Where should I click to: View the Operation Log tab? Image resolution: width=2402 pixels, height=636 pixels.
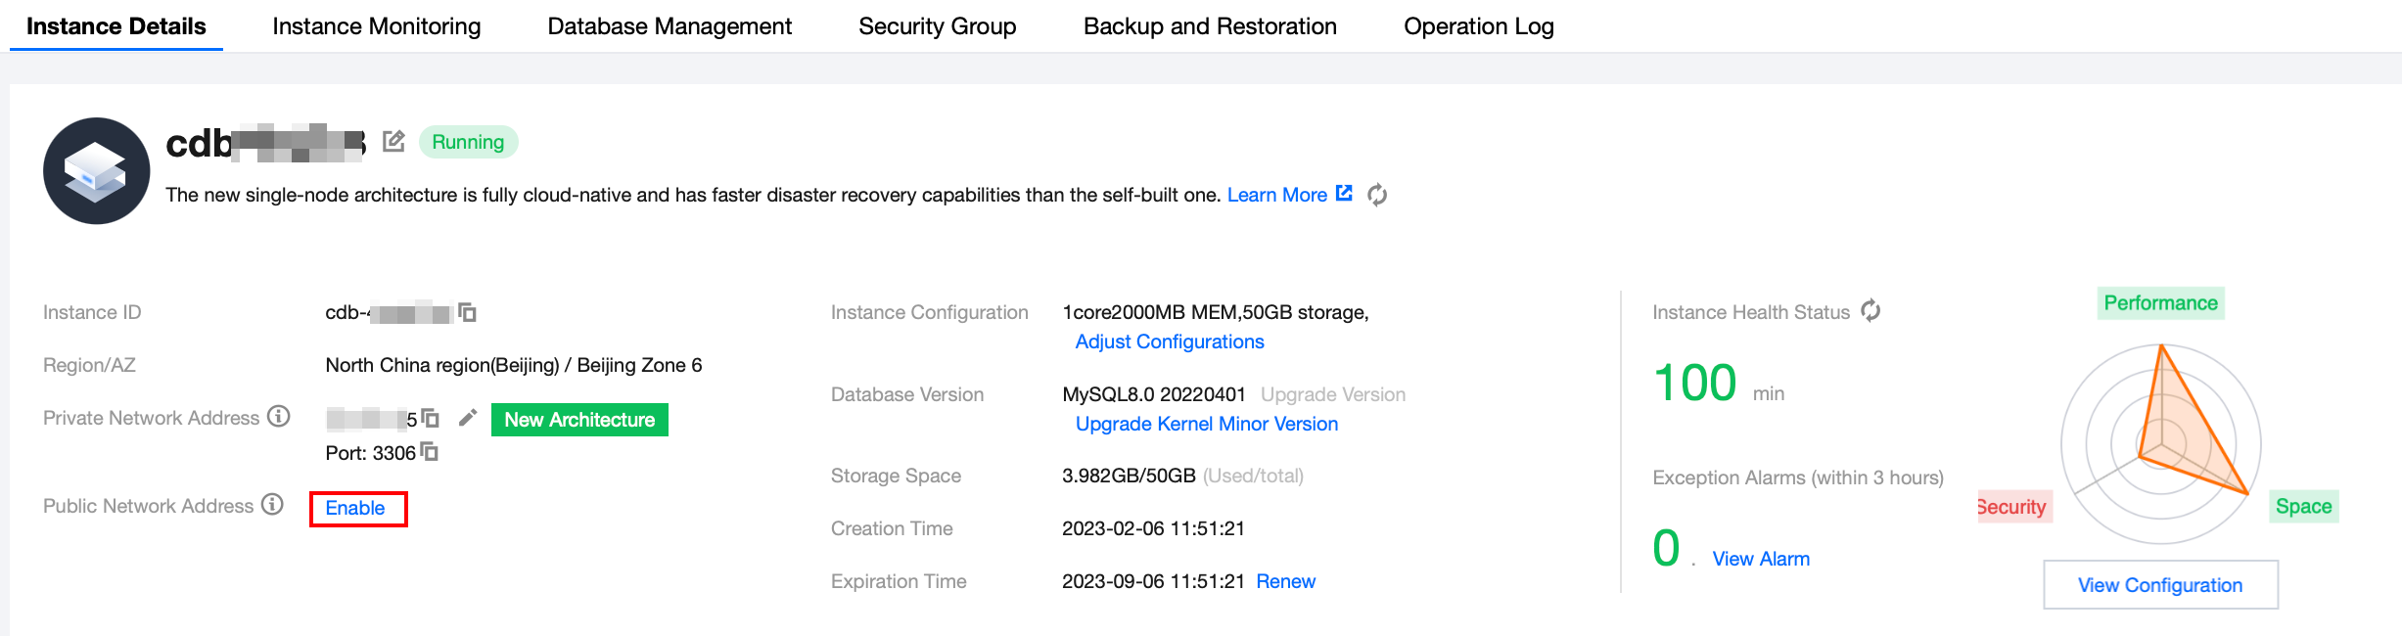pyautogui.click(x=1478, y=26)
